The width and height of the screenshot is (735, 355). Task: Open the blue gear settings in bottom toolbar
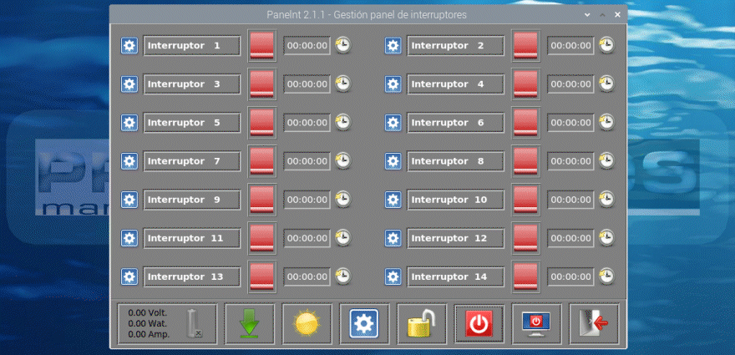(364, 324)
